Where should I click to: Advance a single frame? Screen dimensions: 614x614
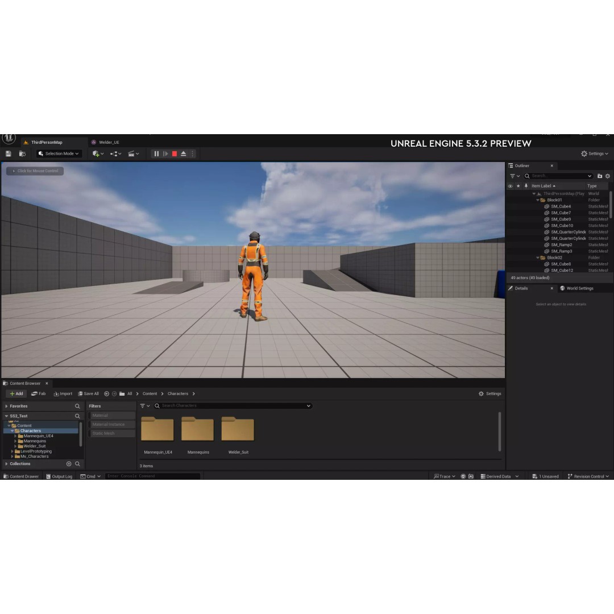point(165,154)
